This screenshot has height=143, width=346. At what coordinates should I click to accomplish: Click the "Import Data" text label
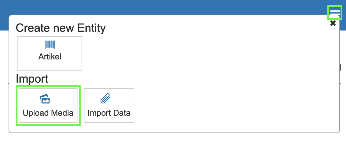[x=109, y=113]
